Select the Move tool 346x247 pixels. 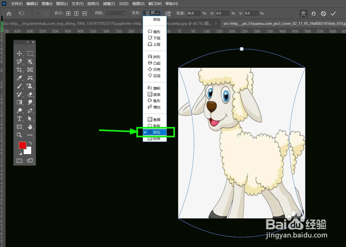19,53
